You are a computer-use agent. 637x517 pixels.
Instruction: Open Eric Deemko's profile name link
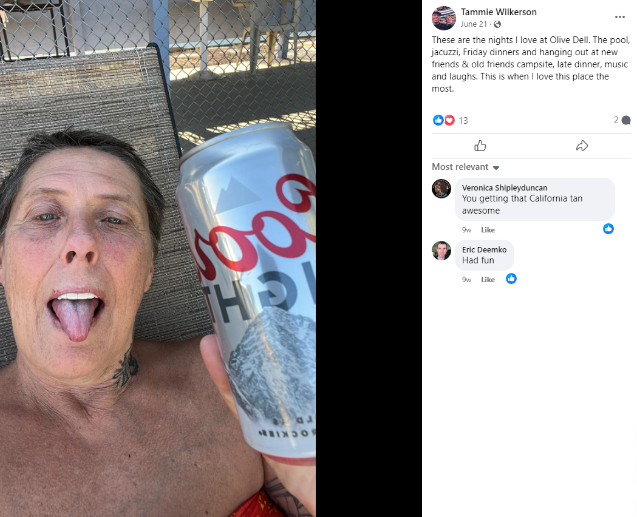click(x=484, y=249)
